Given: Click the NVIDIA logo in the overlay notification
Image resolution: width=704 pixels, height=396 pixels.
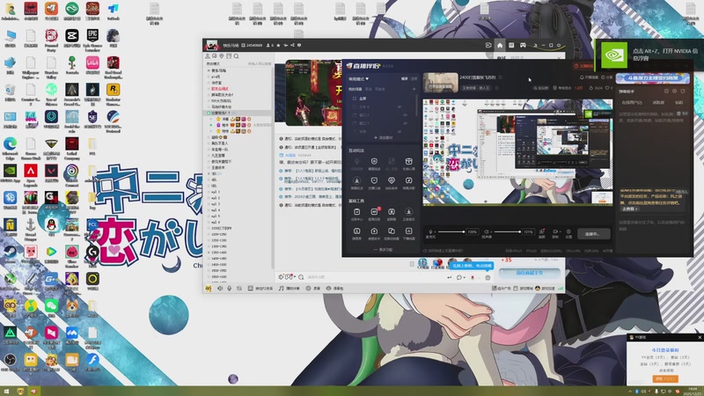Looking at the screenshot, I should coord(613,55).
